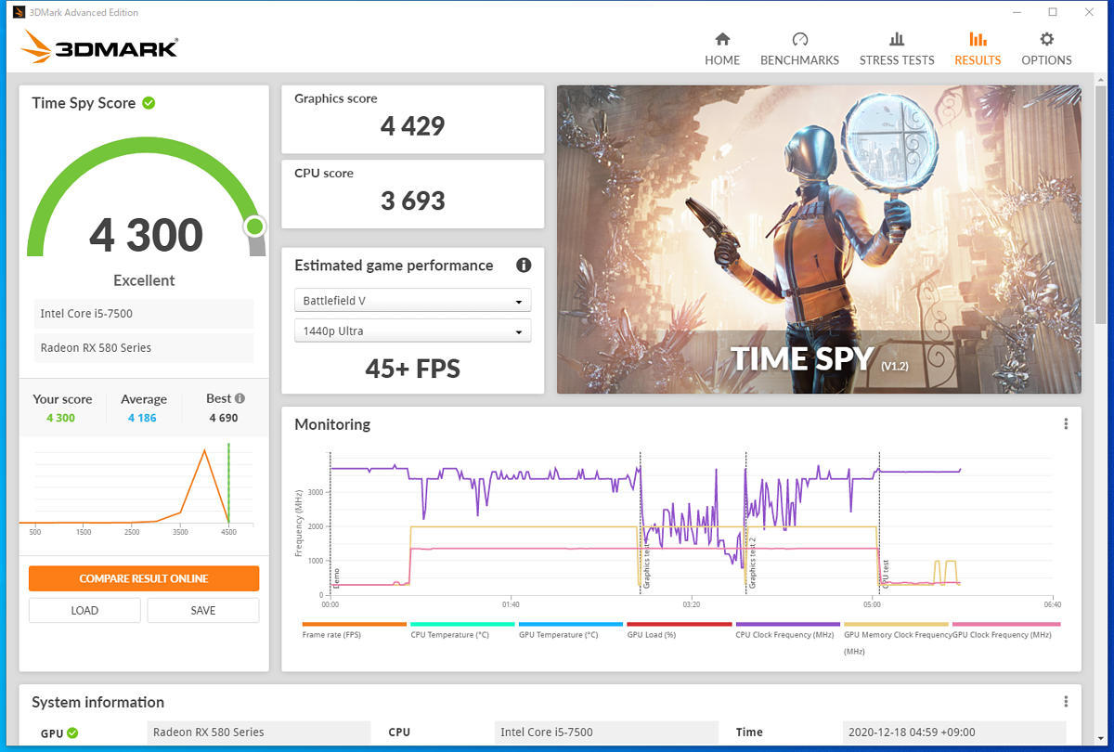Open the Home icon in navigation
Viewport: 1114px width, 752px height.
click(722, 39)
